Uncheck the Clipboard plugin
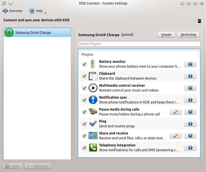 pyautogui.click(x=84, y=76)
